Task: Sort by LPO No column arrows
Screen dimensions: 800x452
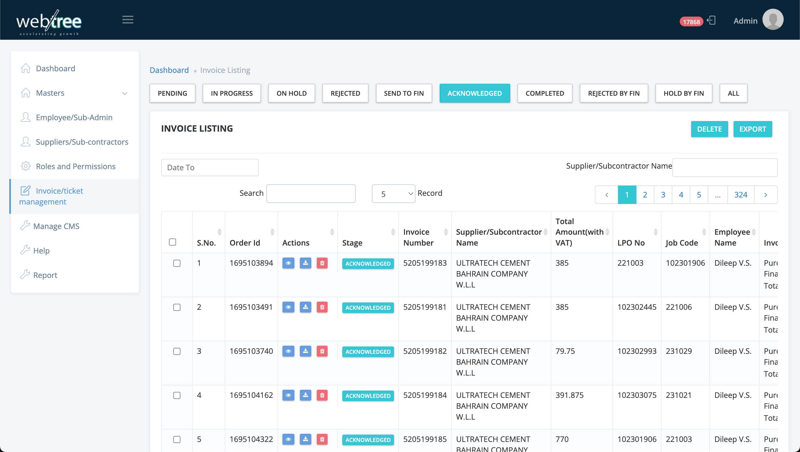Action: pyautogui.click(x=656, y=232)
